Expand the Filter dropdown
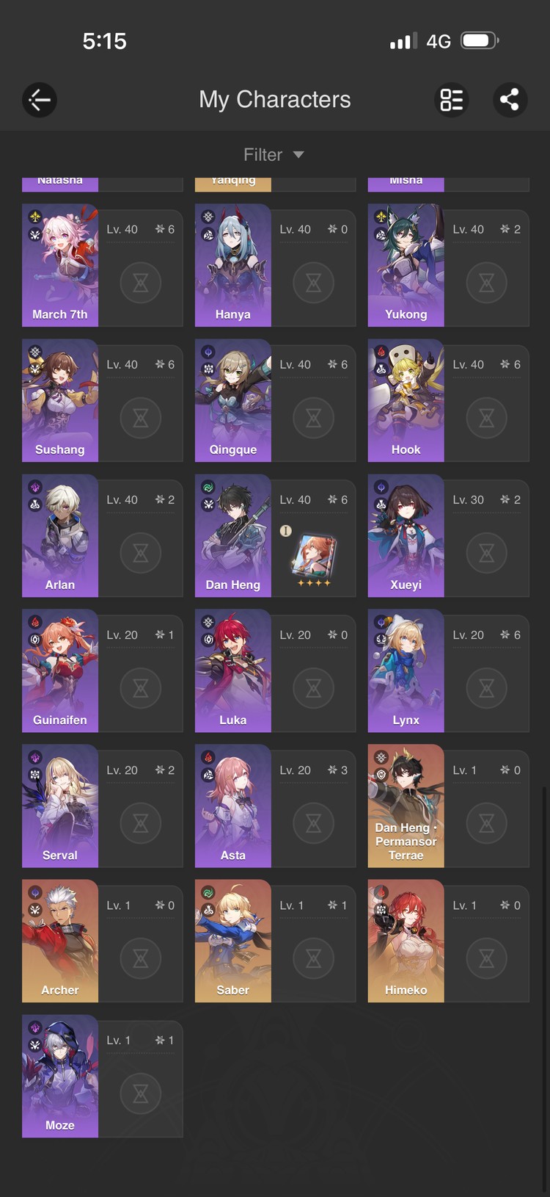 [274, 155]
